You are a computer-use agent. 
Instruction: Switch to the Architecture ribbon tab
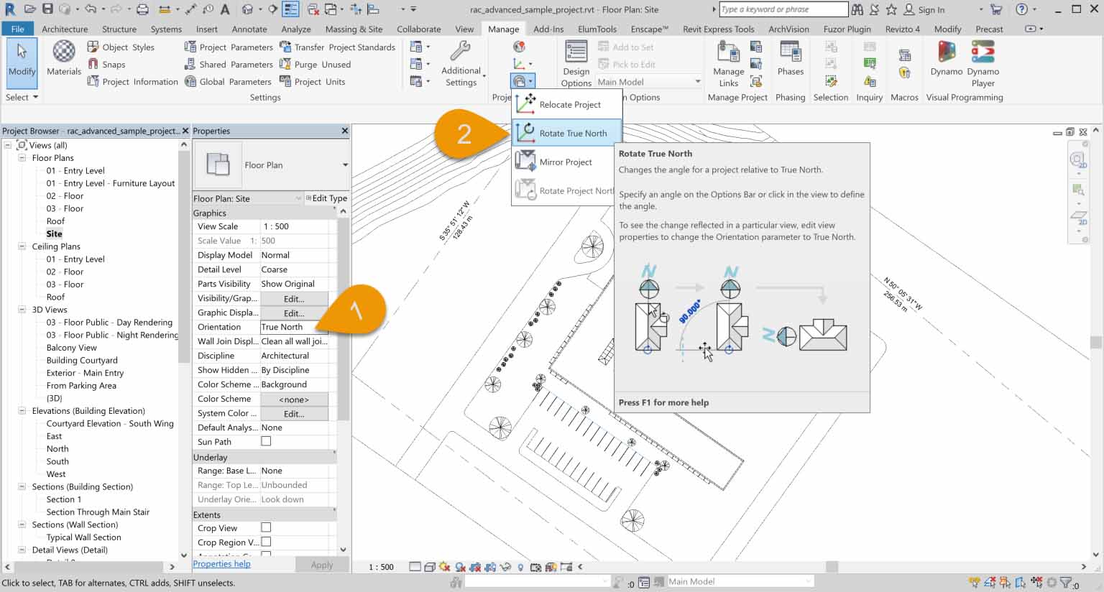(65, 29)
